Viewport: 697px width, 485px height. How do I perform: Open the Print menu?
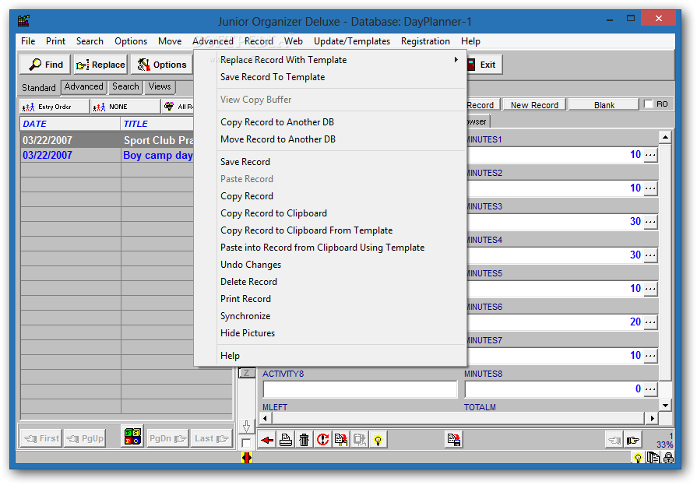(55, 41)
